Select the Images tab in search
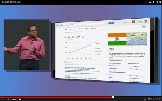The height and width of the screenshot is (101, 162). pos(70,29)
